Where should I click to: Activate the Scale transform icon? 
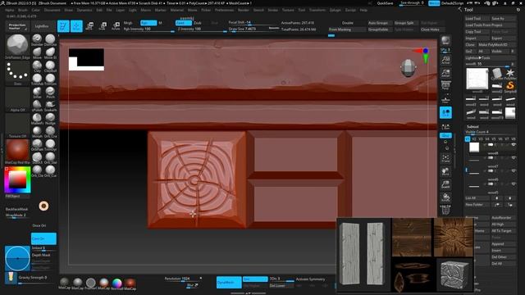pos(103,26)
